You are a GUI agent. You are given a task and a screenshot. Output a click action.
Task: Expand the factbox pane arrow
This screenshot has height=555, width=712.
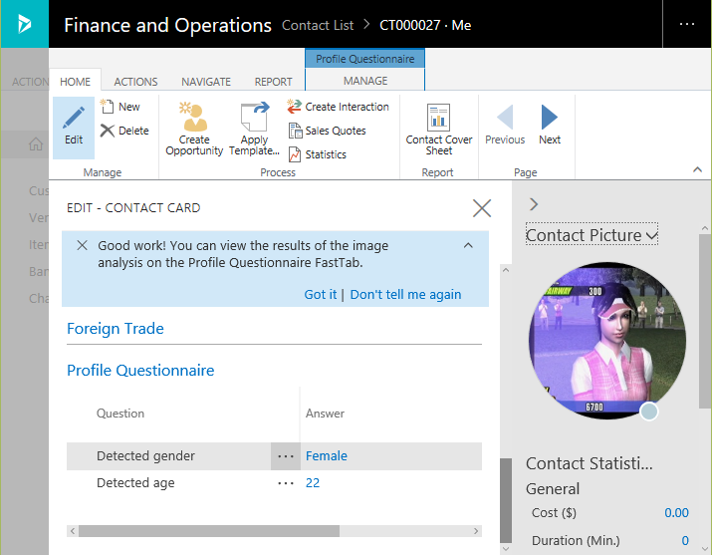pos(534,204)
